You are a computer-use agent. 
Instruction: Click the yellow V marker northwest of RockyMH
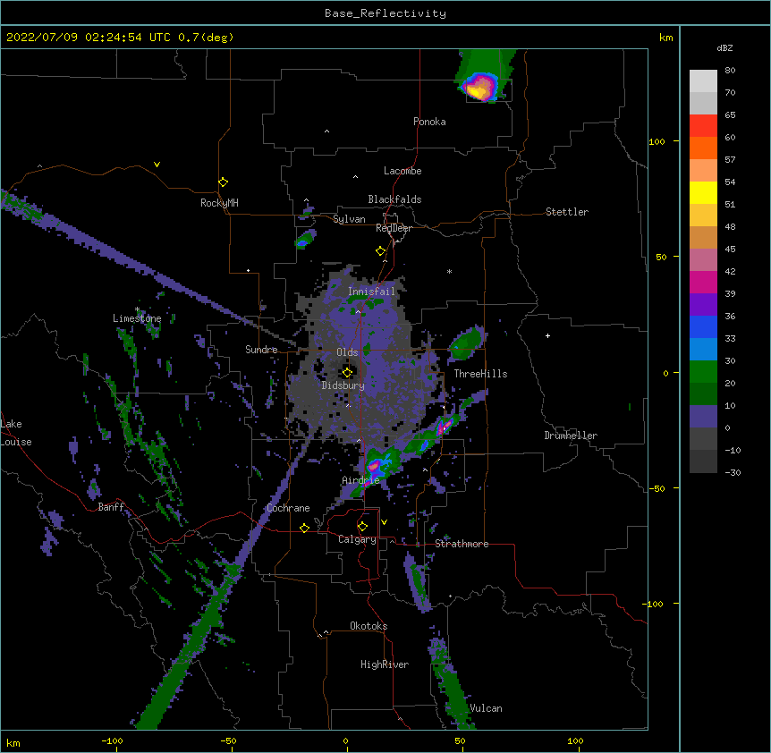(x=157, y=165)
